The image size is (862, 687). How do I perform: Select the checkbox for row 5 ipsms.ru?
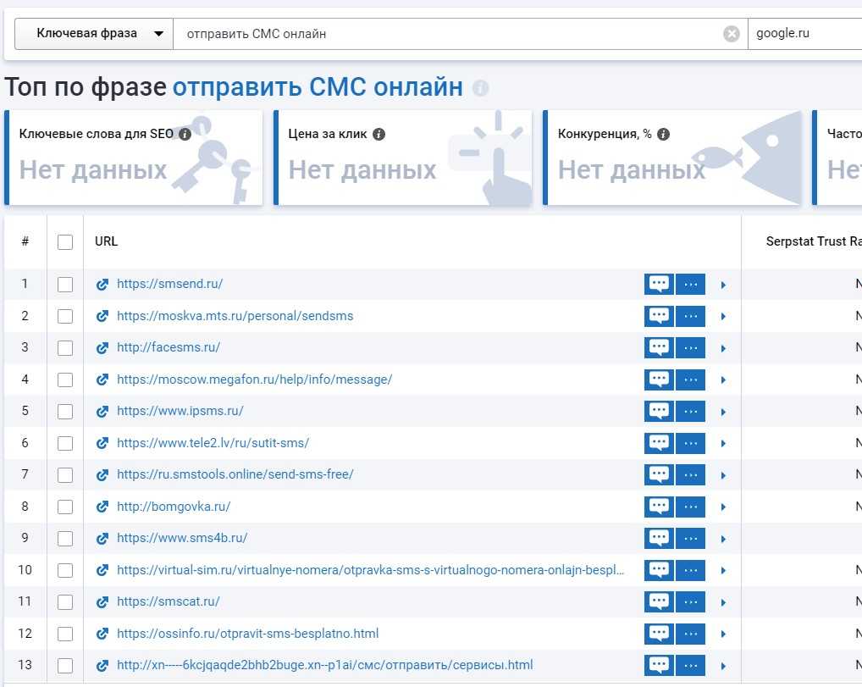(x=65, y=412)
